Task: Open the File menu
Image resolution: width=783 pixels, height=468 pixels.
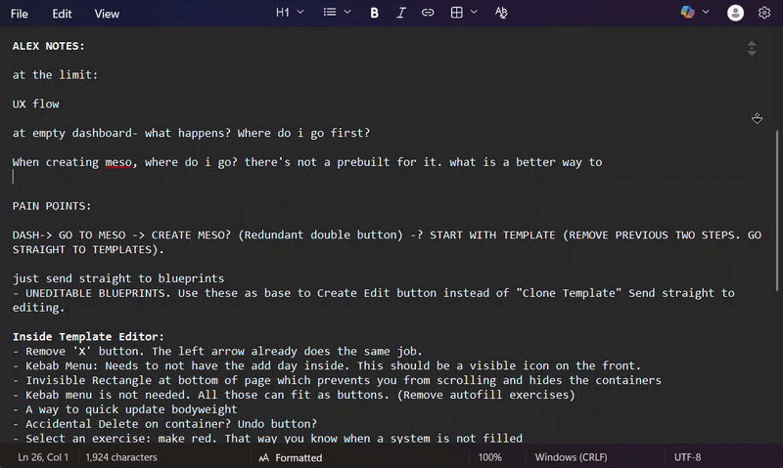Action: coord(19,14)
